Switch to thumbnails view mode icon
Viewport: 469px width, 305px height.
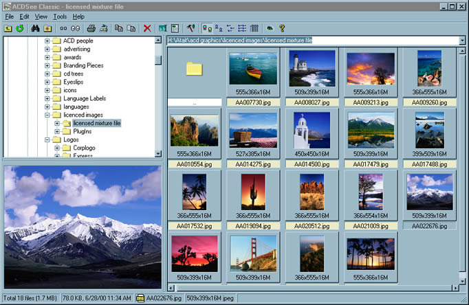pyautogui.click(x=207, y=28)
